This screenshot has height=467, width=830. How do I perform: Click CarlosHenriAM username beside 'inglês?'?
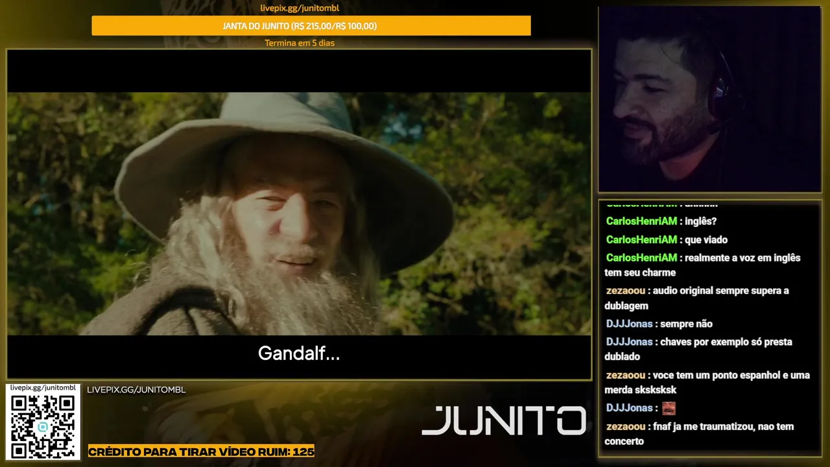click(x=641, y=221)
